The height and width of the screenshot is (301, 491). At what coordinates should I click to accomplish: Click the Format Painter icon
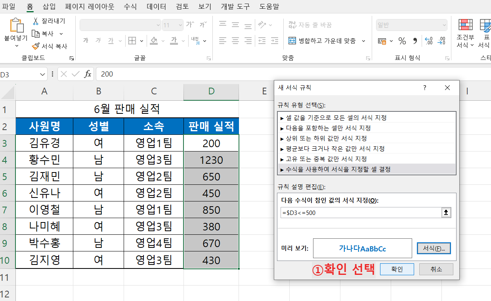pos(35,47)
